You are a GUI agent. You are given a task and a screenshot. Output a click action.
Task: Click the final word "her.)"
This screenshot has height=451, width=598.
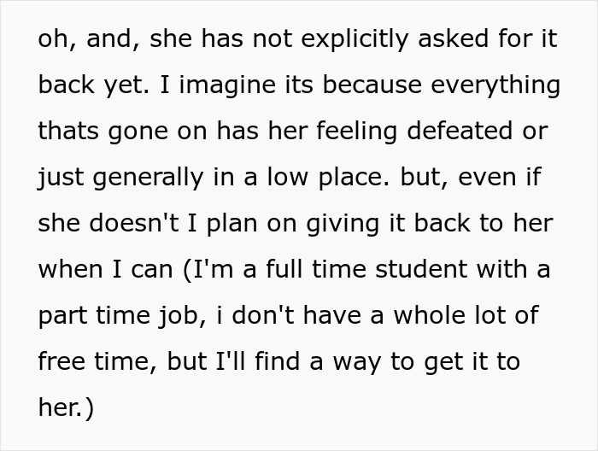[66, 407]
